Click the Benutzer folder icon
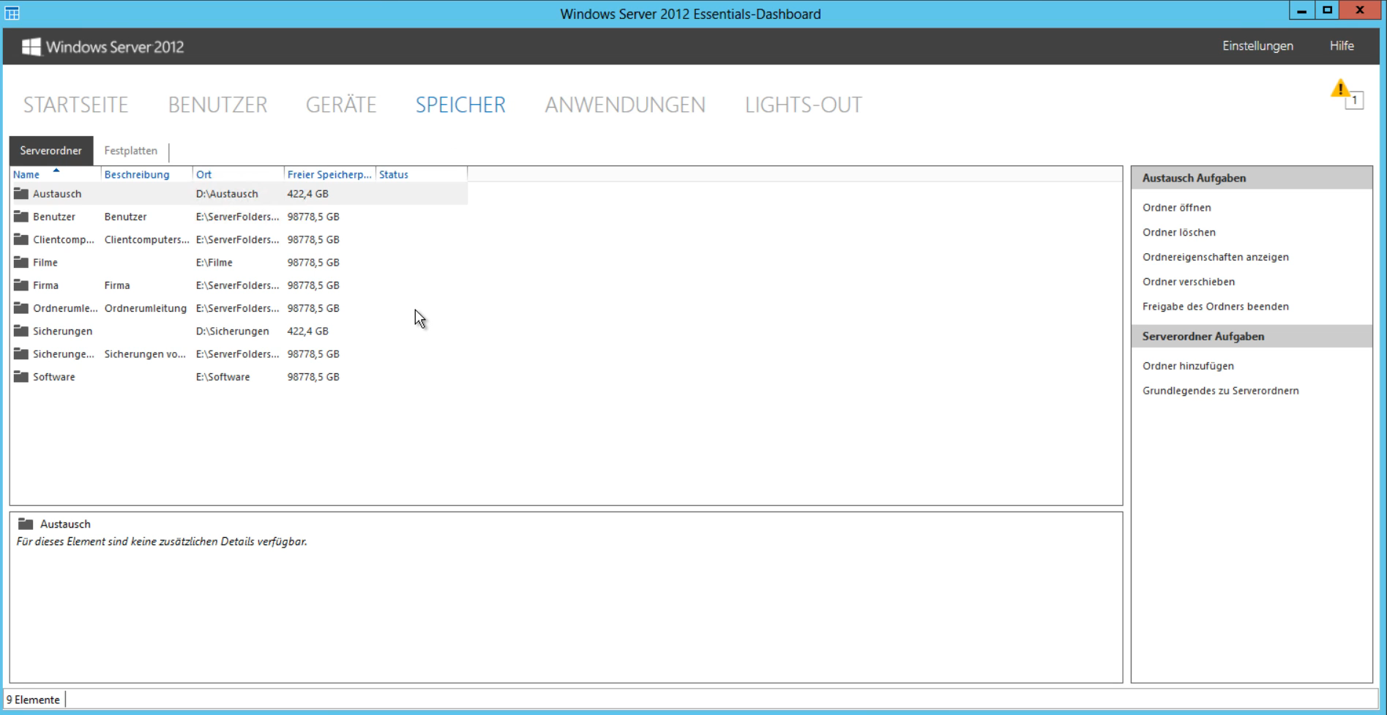This screenshot has width=1387, height=715. click(x=21, y=217)
